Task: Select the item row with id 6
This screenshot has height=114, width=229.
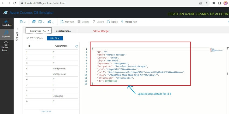Action: [x=51, y=79]
